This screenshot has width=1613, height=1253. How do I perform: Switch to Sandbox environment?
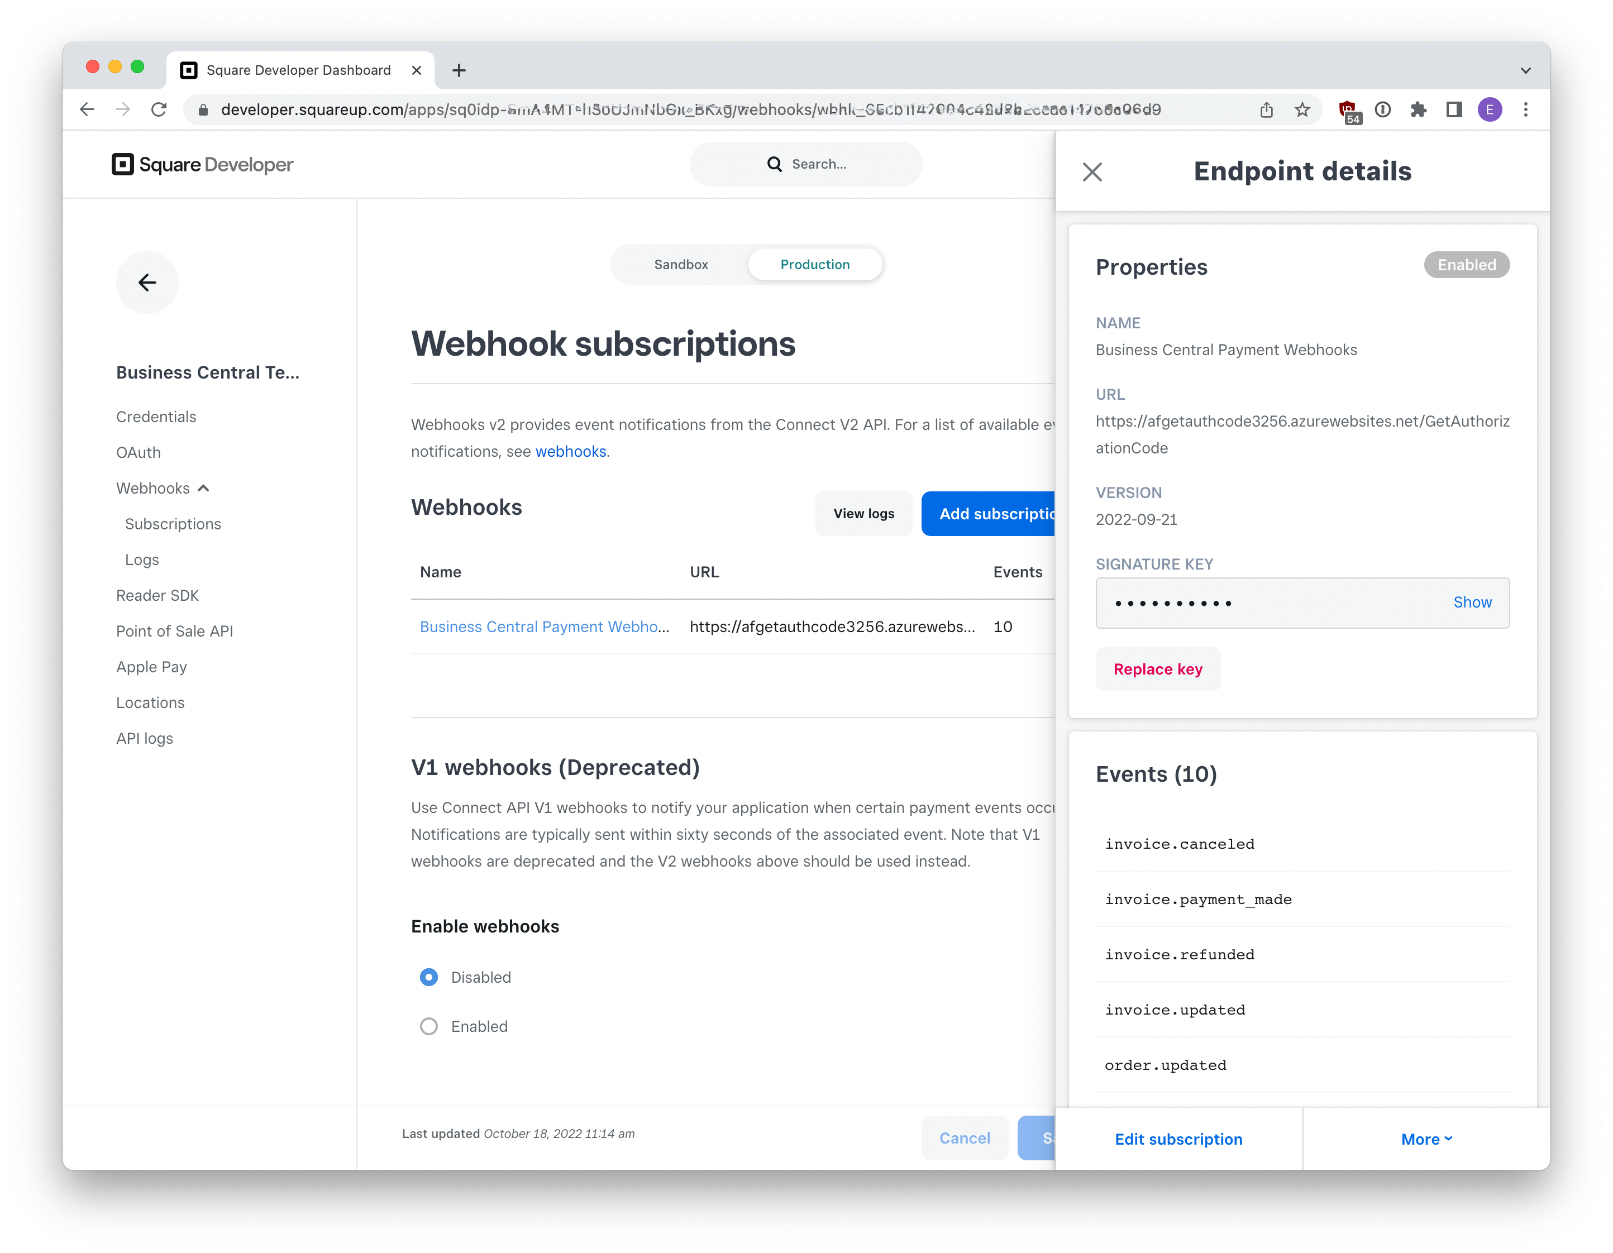[x=680, y=264]
